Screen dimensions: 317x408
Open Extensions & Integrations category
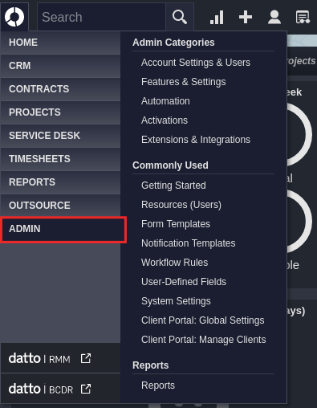196,140
